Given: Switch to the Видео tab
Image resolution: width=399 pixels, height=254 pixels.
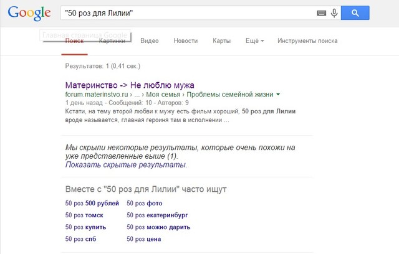Looking at the screenshot, I should [x=150, y=41].
